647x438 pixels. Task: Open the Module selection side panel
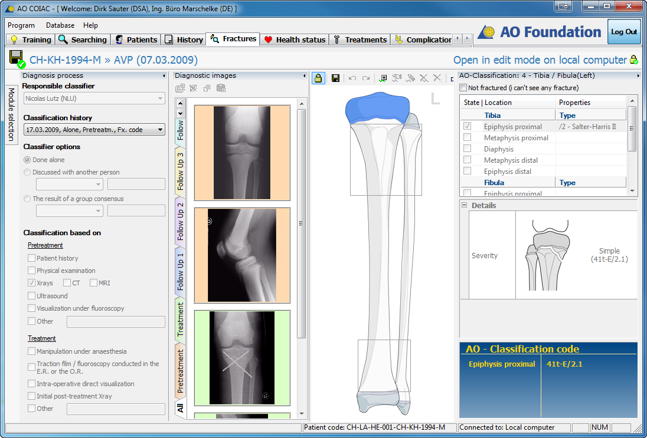[x=11, y=114]
